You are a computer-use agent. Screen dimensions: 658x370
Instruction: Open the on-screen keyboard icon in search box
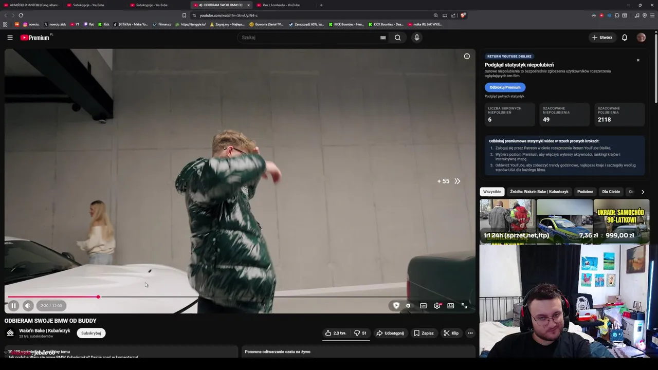pos(383,38)
